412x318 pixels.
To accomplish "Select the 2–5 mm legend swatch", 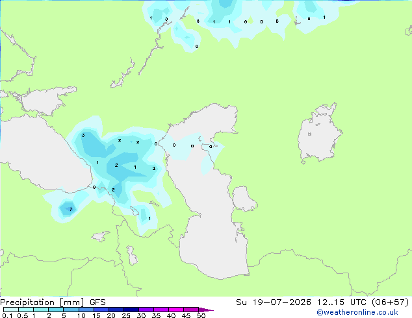I will click(x=56, y=310).
